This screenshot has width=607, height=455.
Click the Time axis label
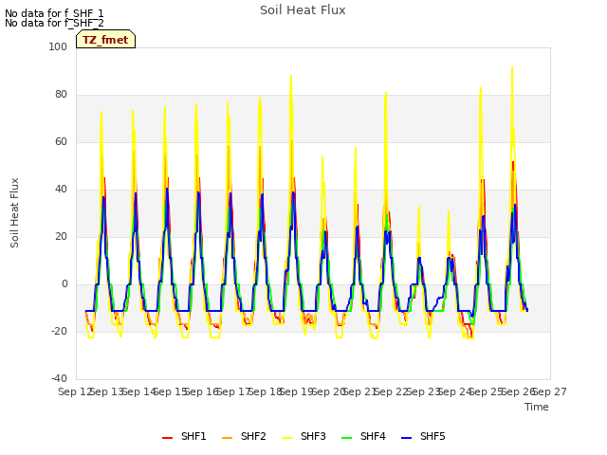(x=537, y=407)
